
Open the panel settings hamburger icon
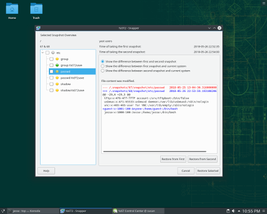click(x=264, y=211)
